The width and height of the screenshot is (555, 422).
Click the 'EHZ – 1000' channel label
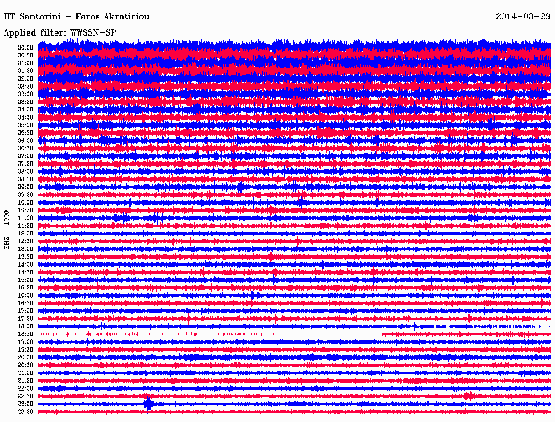(x=7, y=230)
